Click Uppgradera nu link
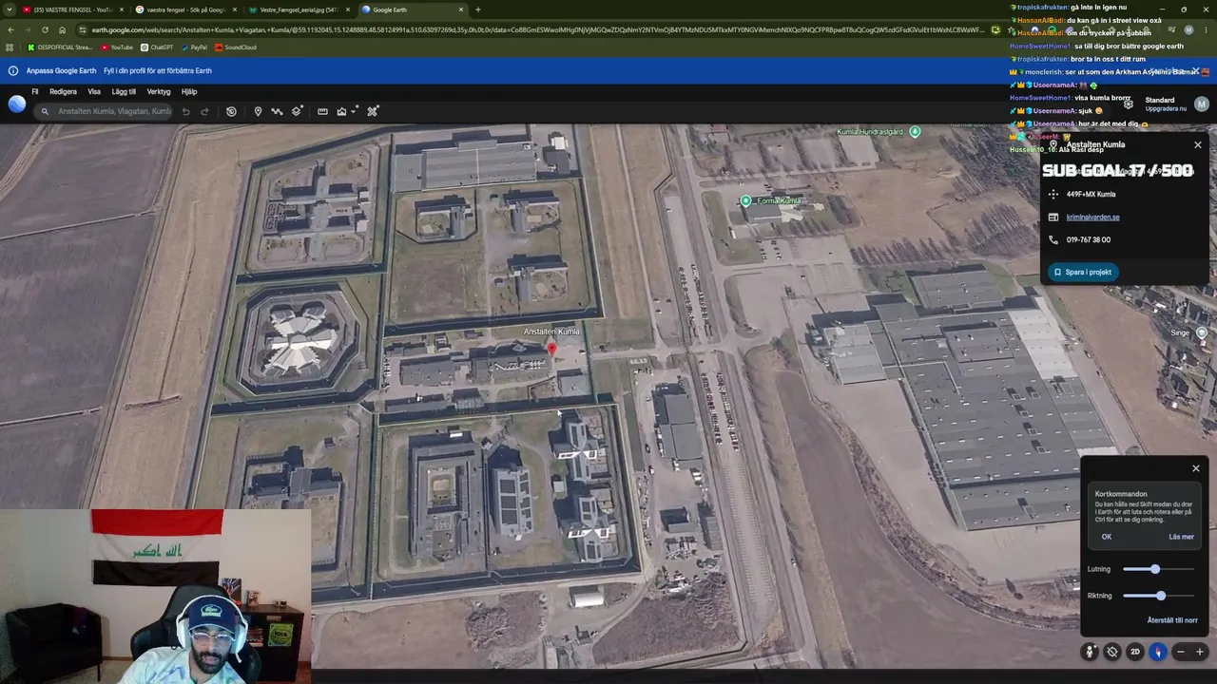The width and height of the screenshot is (1217, 684). click(1166, 108)
